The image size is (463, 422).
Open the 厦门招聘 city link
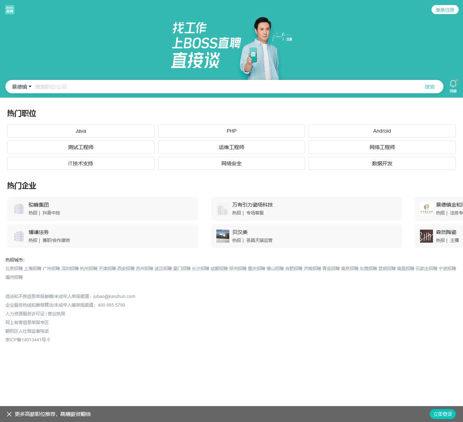pyautogui.click(x=182, y=269)
